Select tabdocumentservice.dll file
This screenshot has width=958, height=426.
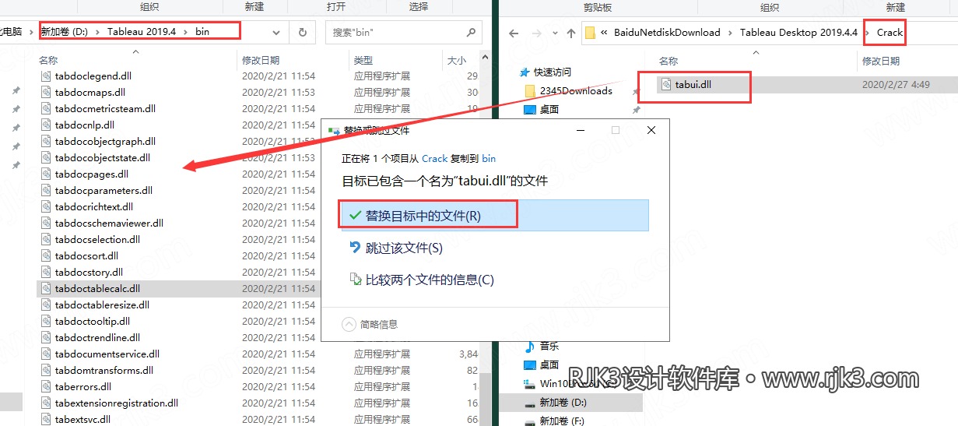(x=107, y=354)
